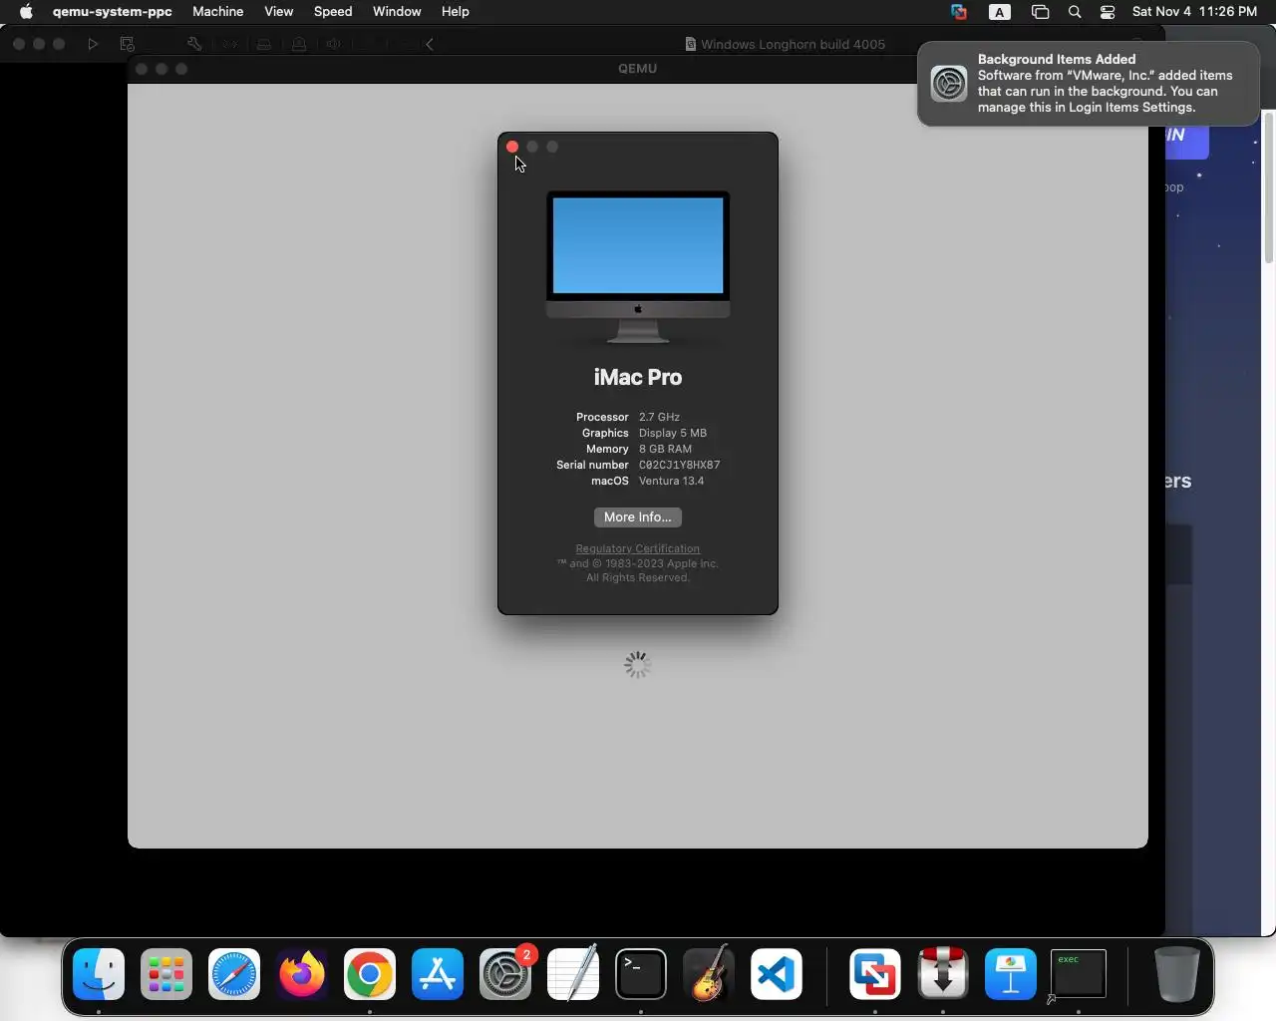Open Stage Manager icon in menu bar
This screenshot has height=1021, width=1276.
point(1040,12)
